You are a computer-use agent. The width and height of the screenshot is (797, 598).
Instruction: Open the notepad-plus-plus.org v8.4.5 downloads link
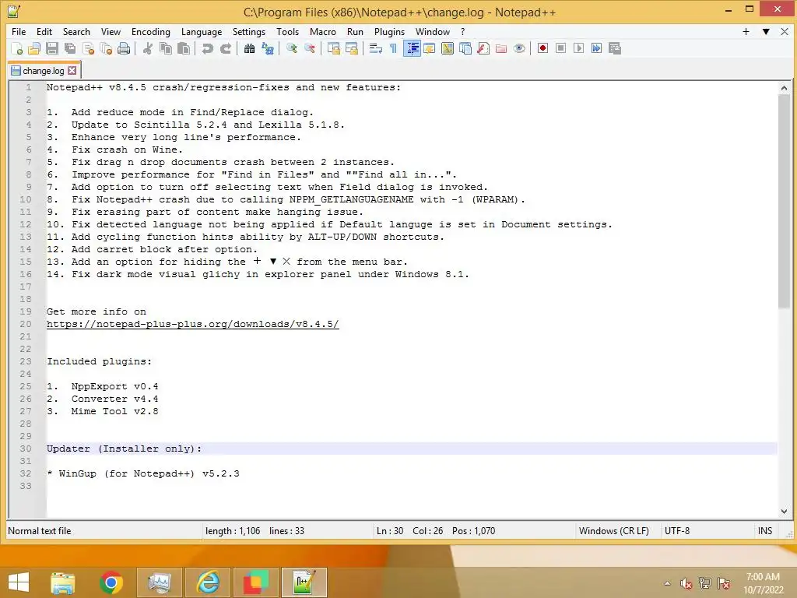(x=193, y=324)
